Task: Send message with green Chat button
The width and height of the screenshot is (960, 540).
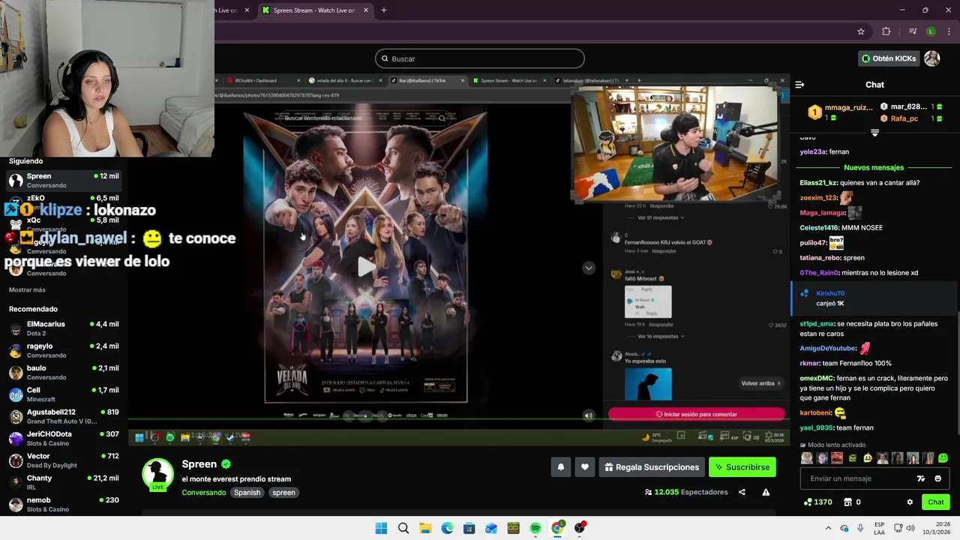Action: click(x=936, y=502)
